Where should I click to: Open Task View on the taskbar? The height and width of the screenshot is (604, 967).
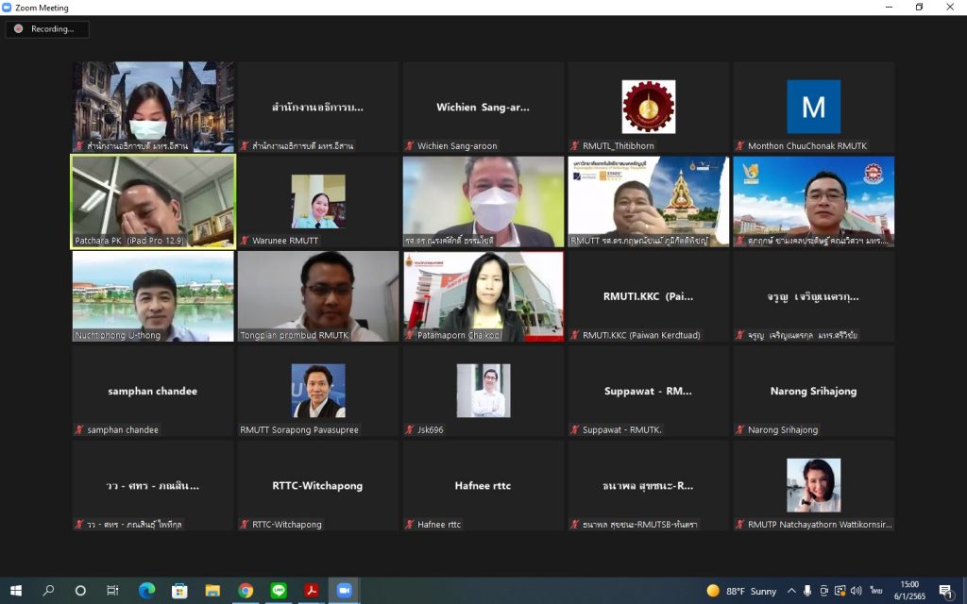pos(112,591)
